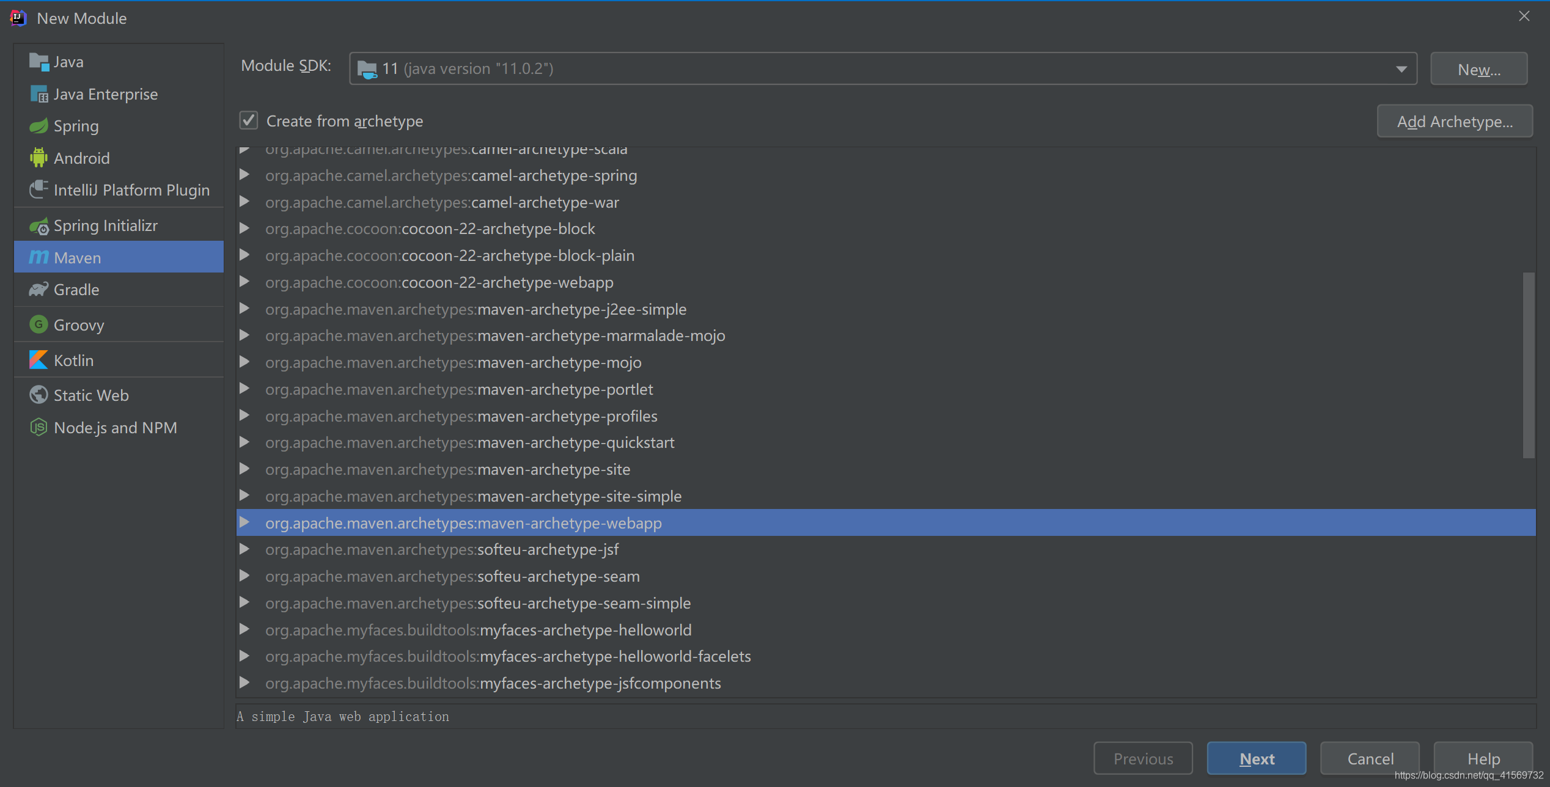Click the Node.js and NPM icon
Screen dimensions: 1550x787
pos(39,427)
